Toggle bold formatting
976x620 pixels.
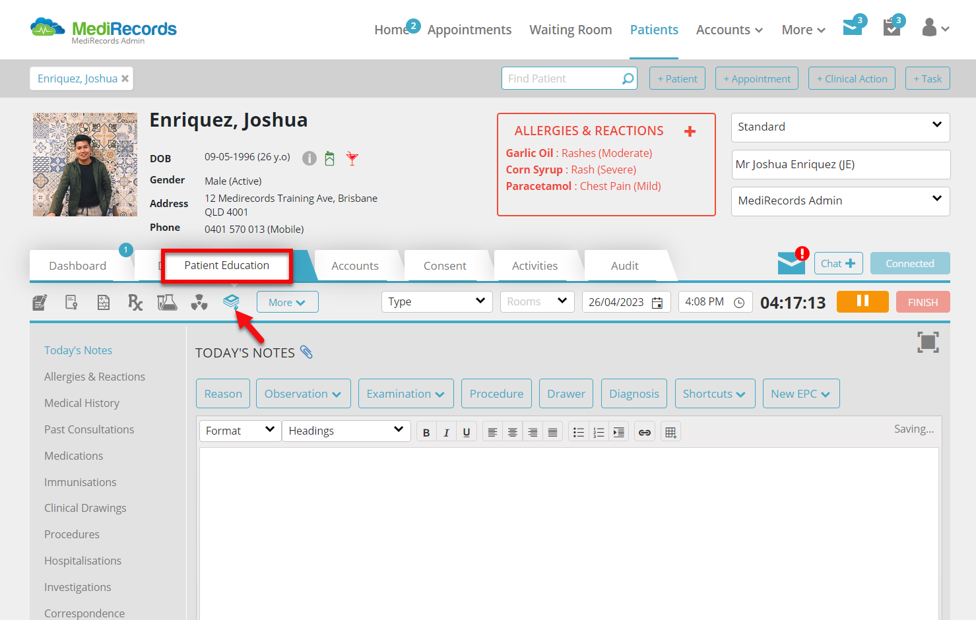click(426, 432)
